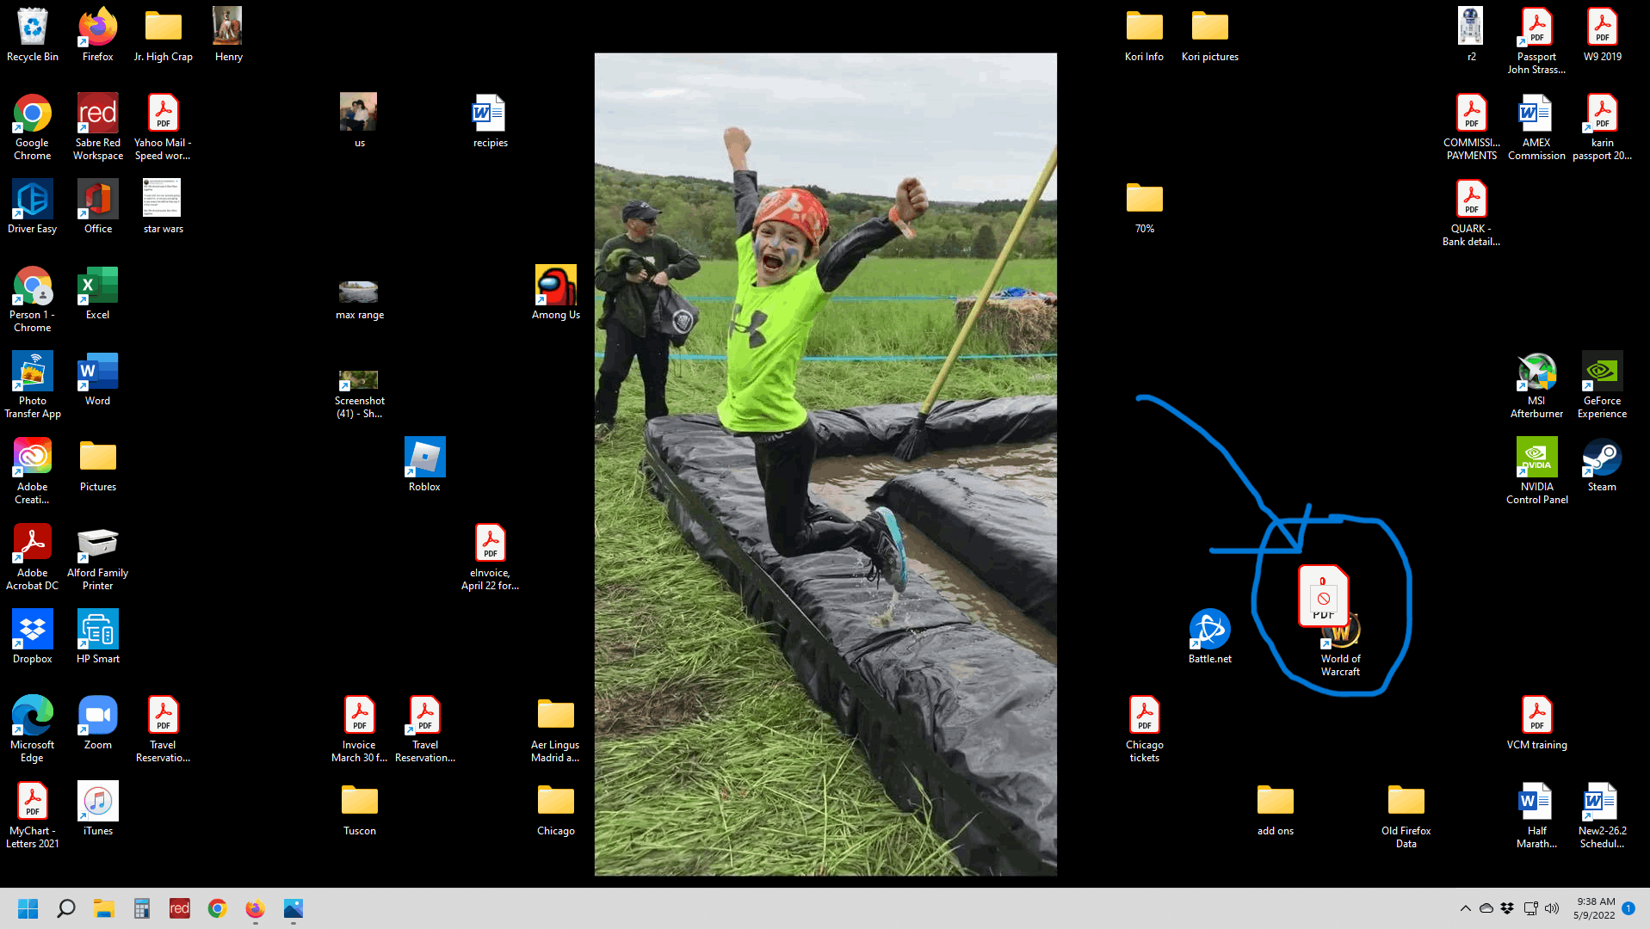Open QUARK Bank detail PDF
The width and height of the screenshot is (1650, 929).
click(x=1471, y=212)
